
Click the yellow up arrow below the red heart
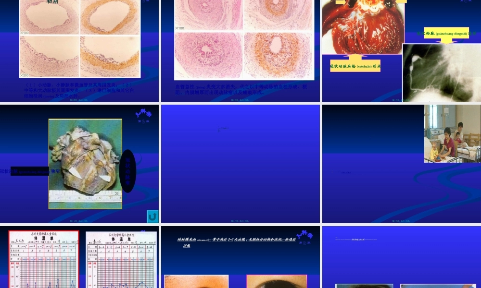pyautogui.click(x=354, y=57)
